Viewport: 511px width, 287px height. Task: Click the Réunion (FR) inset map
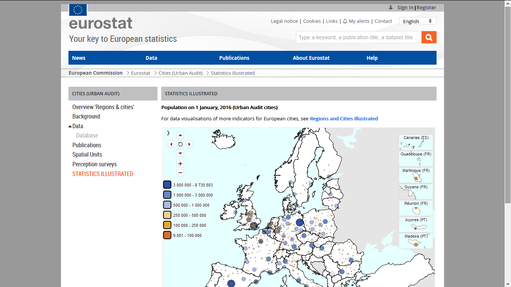(x=416, y=208)
